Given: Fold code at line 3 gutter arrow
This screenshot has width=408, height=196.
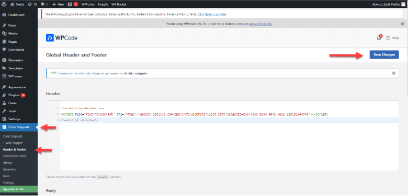Looking at the screenshot, I should click(51, 120).
